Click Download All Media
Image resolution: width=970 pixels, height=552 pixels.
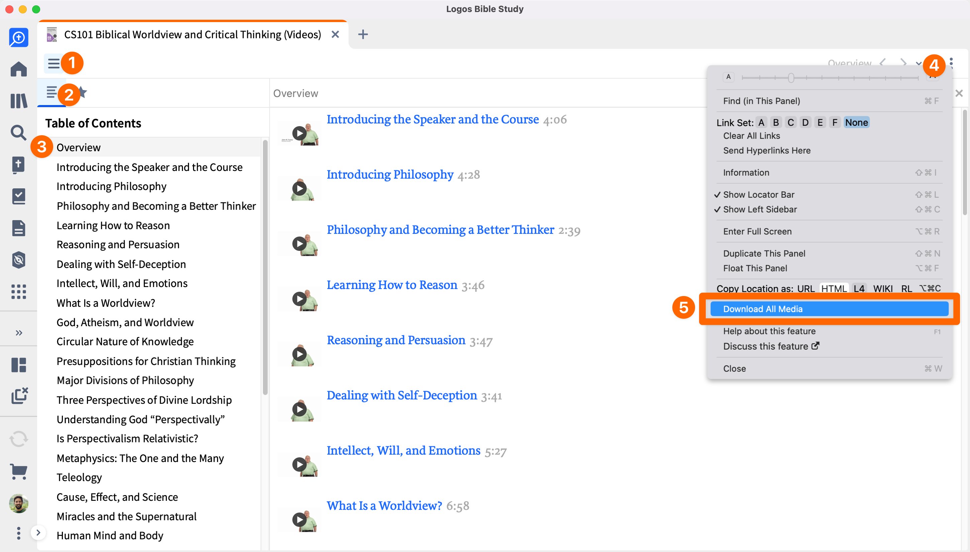click(830, 309)
